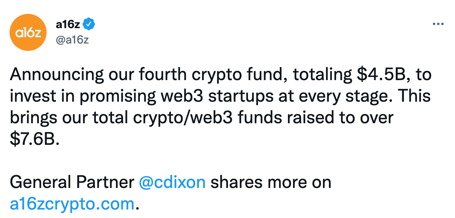Open the a16z display name profile link

click(x=68, y=25)
